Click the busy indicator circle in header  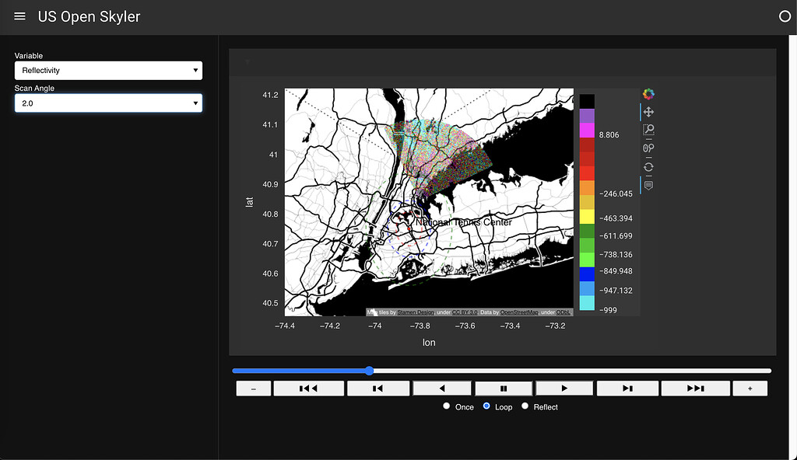pyautogui.click(x=784, y=16)
